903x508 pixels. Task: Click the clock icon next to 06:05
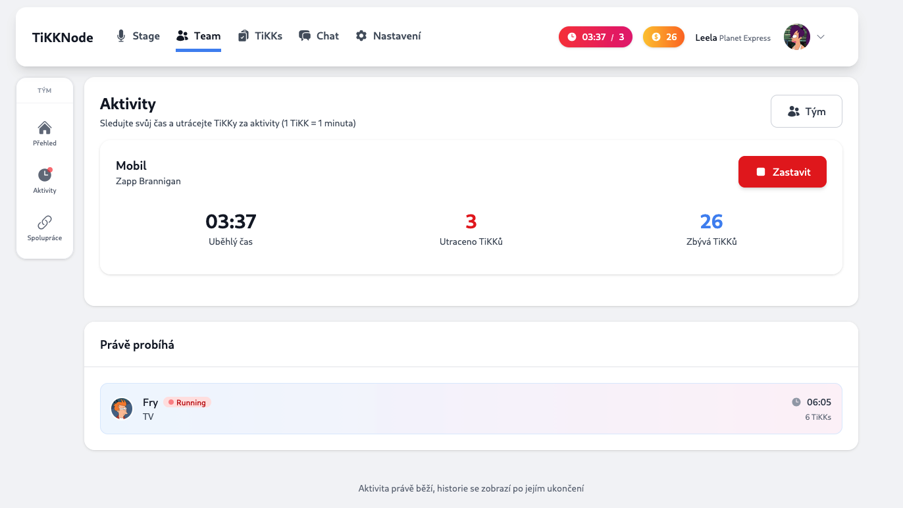click(x=796, y=402)
